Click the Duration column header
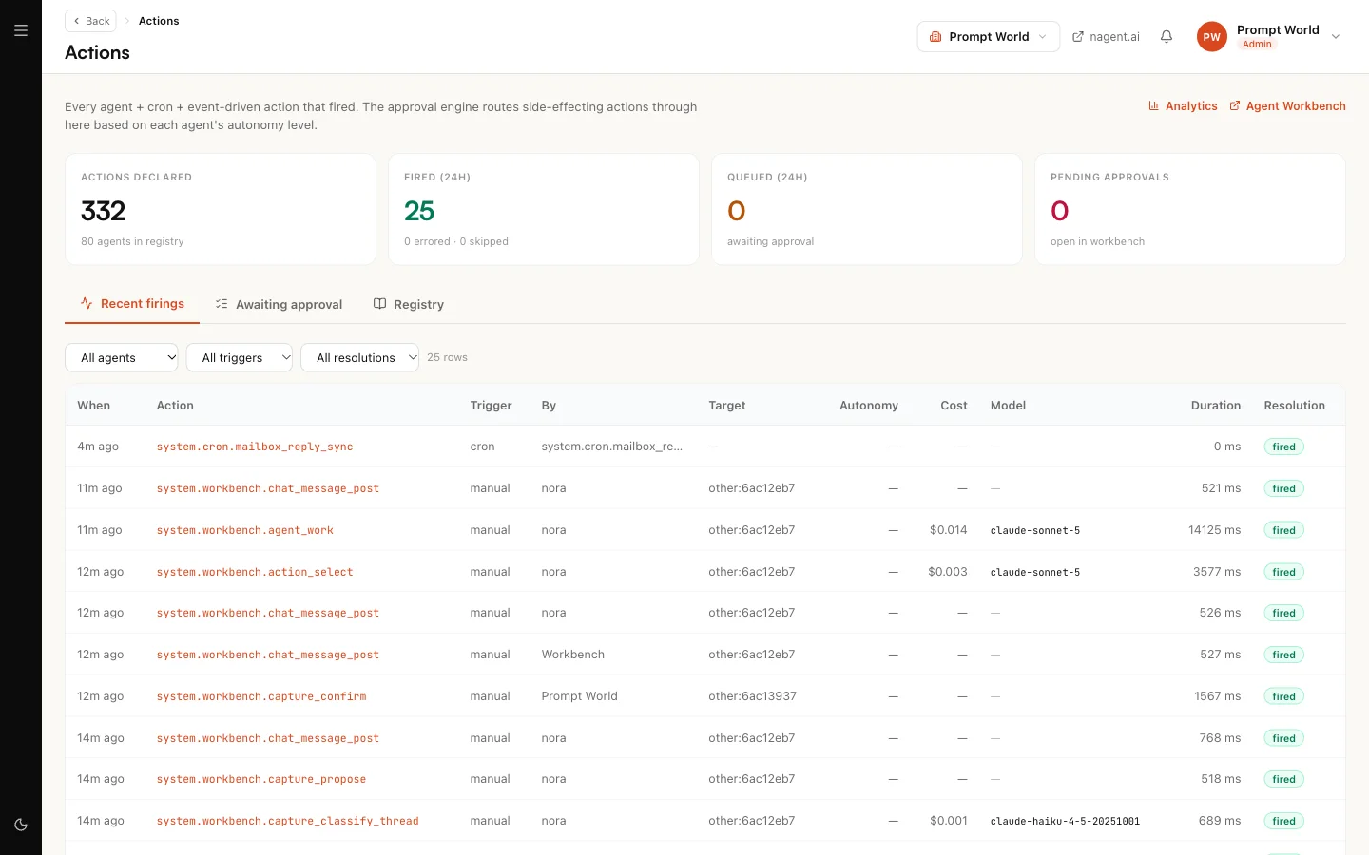 point(1216,406)
